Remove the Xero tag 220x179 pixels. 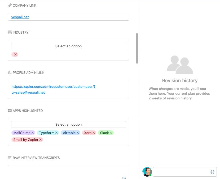click(x=94, y=133)
